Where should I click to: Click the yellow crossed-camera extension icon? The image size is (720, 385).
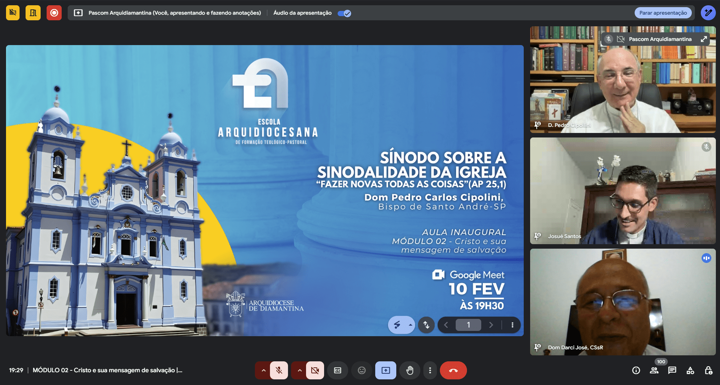click(x=13, y=13)
